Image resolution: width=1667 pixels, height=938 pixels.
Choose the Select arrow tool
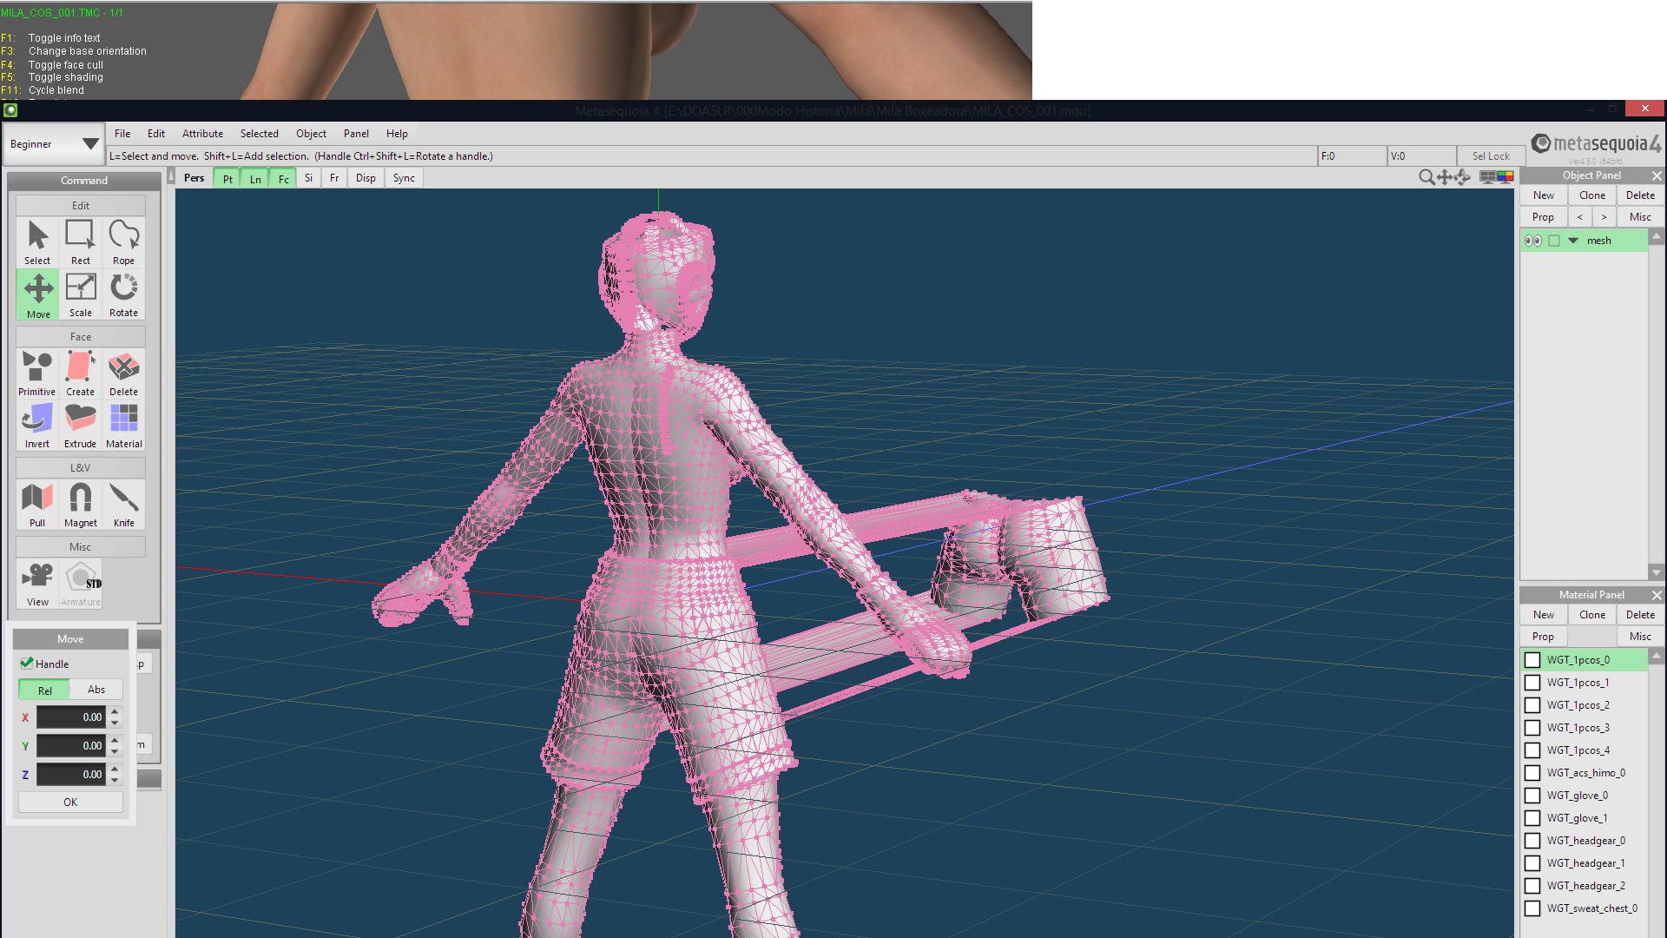click(x=37, y=241)
